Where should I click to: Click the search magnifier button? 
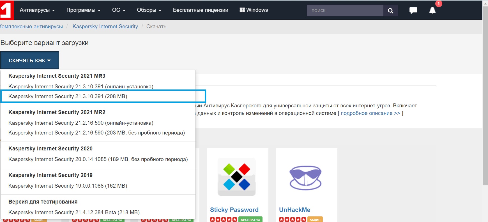390,11
